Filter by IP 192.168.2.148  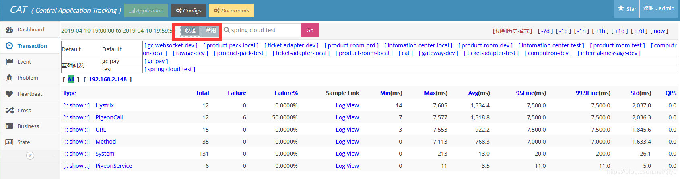coord(107,79)
